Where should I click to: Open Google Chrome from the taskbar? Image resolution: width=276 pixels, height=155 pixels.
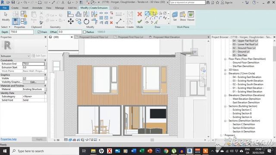click(x=166, y=151)
